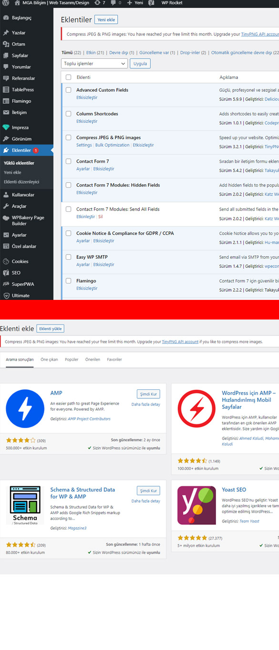Click the Uygula button
279x650 pixels.
click(140, 63)
